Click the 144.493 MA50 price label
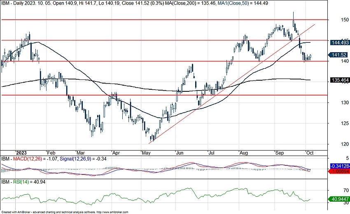The image size is (350, 214). click(x=340, y=43)
